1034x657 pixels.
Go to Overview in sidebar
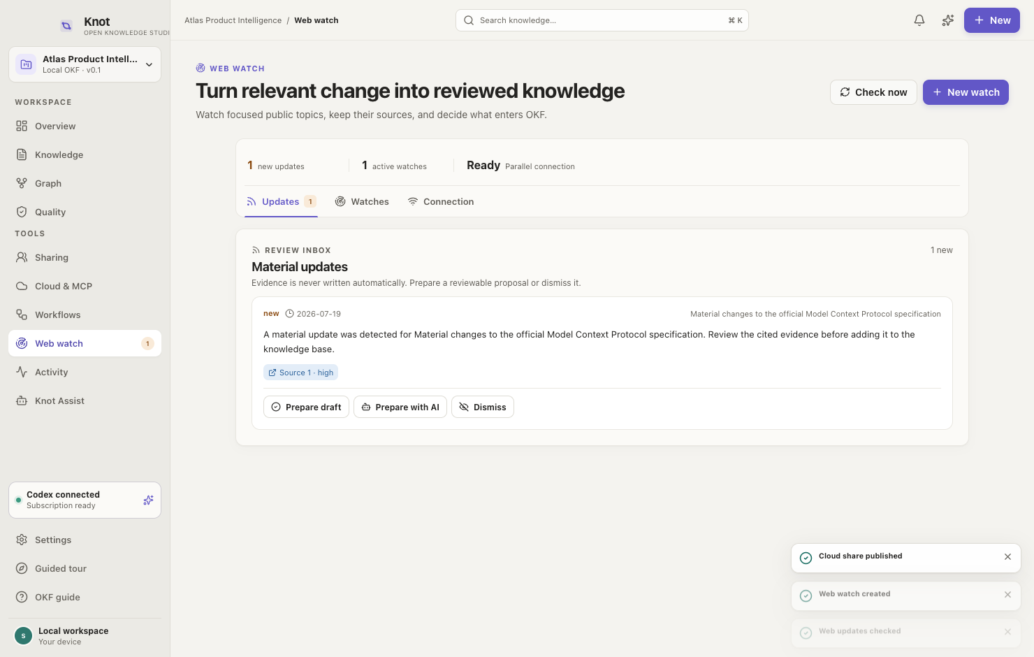pyautogui.click(x=85, y=126)
